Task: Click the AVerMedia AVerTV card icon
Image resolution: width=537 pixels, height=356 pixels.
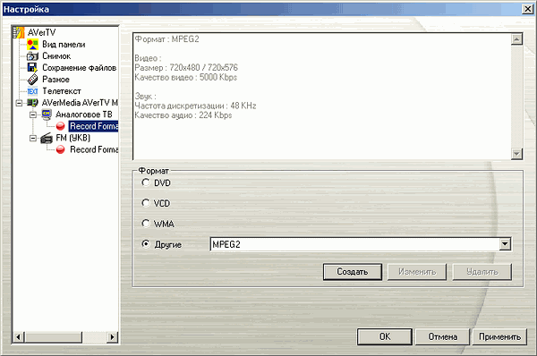Action: [32, 103]
